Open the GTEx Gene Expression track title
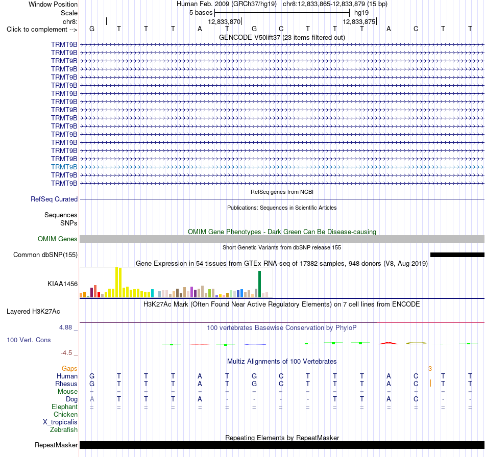Viewport: 485px width, 457px height. [282, 263]
